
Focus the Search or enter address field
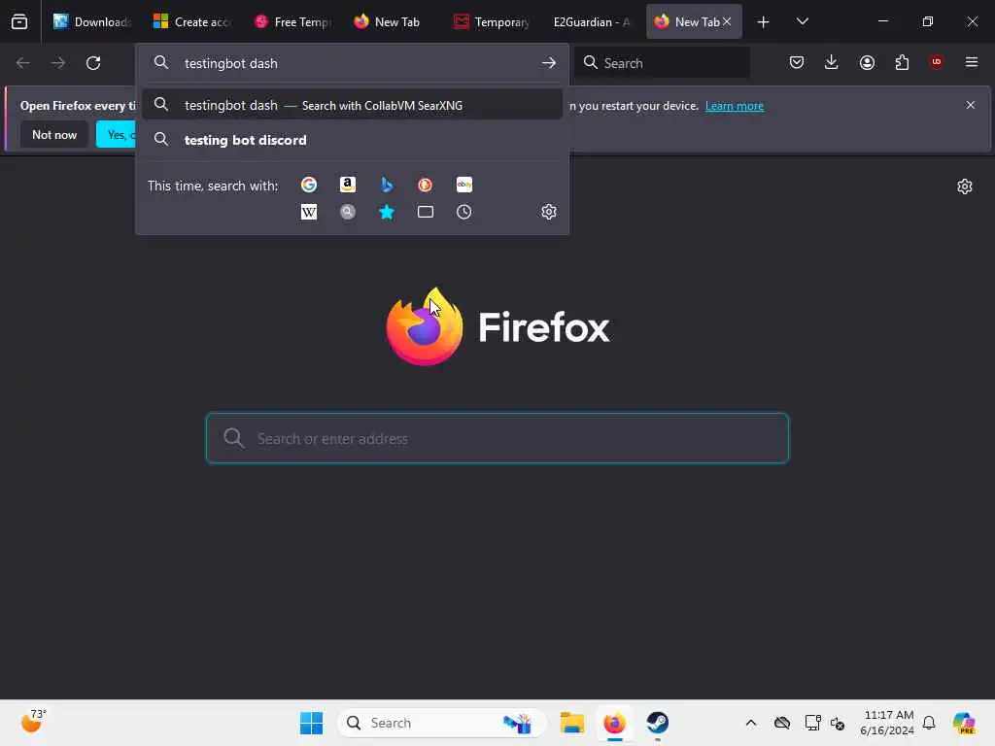(497, 438)
